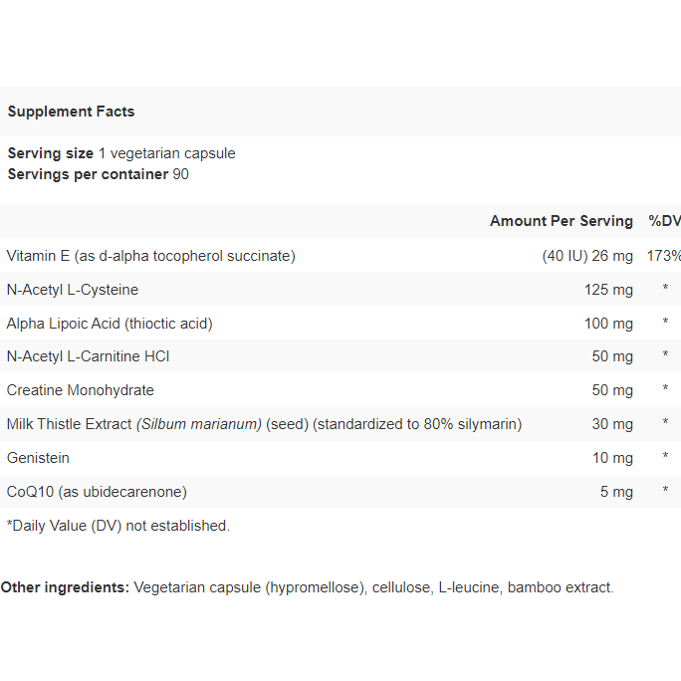Select the Alpha Lipoic Acid row
This screenshot has height=681, width=681.
tap(340, 324)
